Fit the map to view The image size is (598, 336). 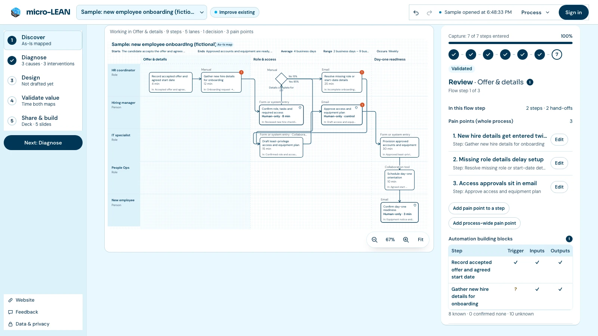tap(420, 240)
